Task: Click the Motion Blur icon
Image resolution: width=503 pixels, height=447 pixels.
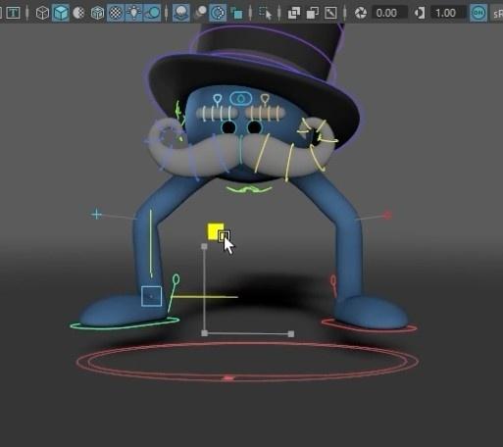Action: [x=200, y=13]
